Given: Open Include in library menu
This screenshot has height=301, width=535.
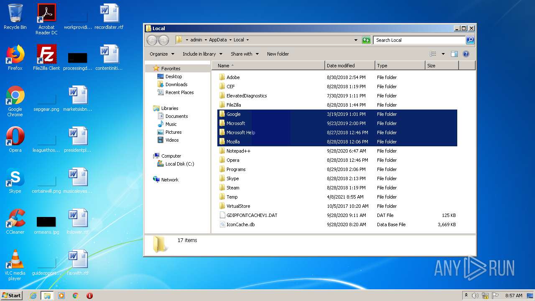Looking at the screenshot, I should pos(202,54).
